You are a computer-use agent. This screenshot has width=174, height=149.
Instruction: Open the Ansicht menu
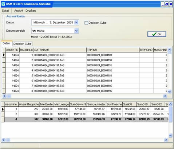tap(19, 11)
